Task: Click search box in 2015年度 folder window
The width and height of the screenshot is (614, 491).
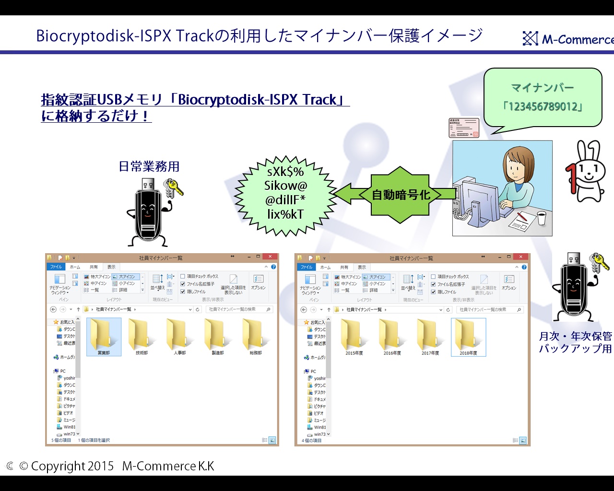Action: pyautogui.click(x=490, y=310)
